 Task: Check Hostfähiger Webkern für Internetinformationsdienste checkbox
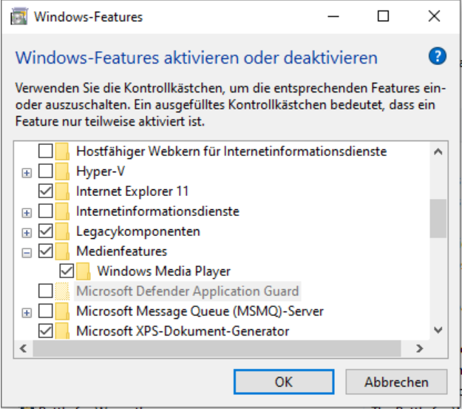45,151
